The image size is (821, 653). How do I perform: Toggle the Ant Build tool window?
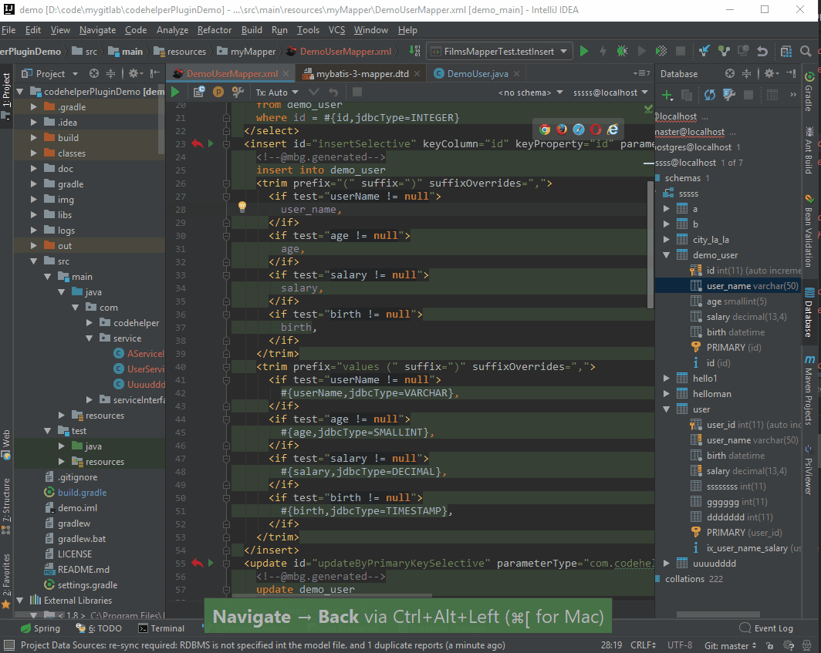[x=809, y=150]
